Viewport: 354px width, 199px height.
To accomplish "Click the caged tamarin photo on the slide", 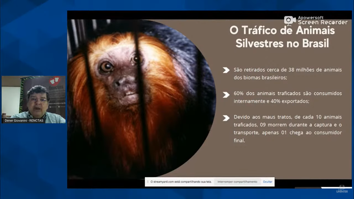I will click(135, 98).
